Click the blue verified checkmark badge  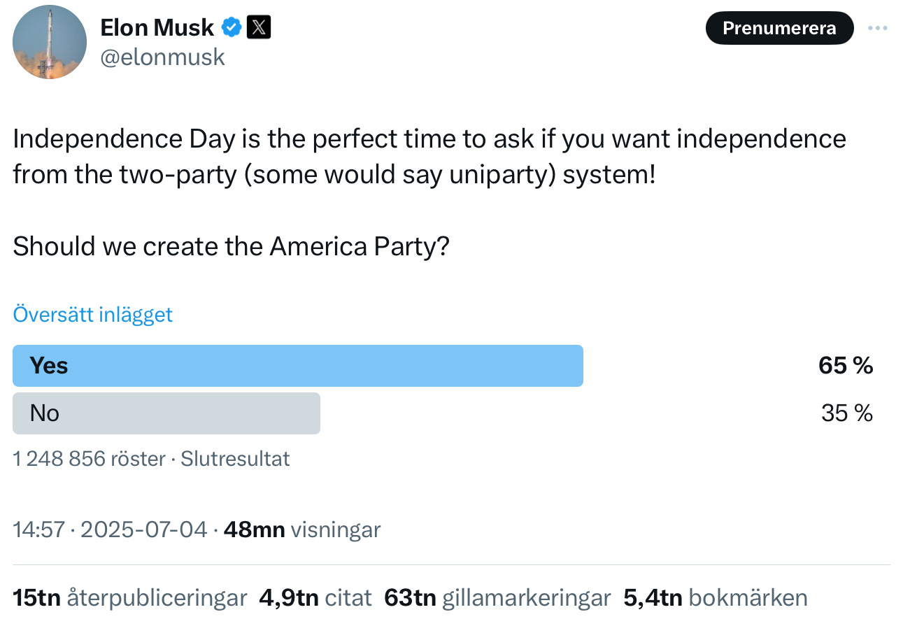(232, 28)
